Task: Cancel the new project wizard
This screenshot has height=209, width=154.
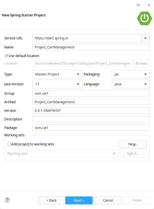Action: click(108, 200)
